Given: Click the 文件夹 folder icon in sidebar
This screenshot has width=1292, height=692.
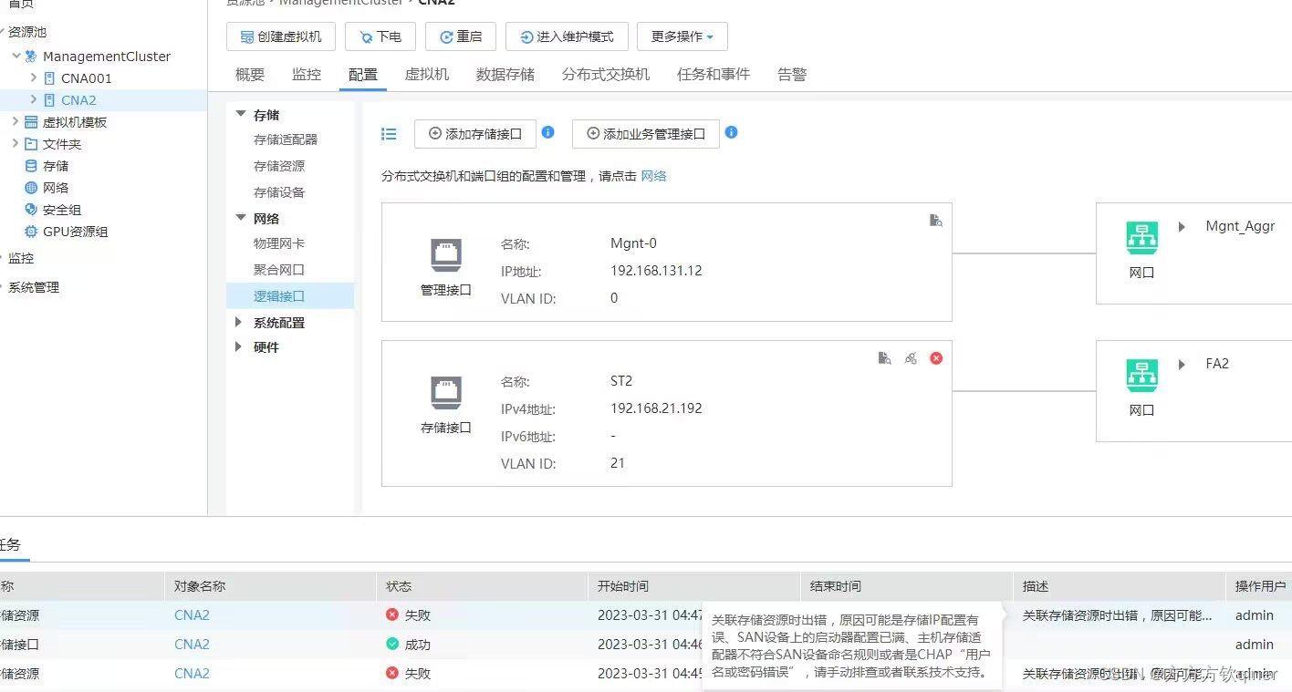Looking at the screenshot, I should point(31,144).
